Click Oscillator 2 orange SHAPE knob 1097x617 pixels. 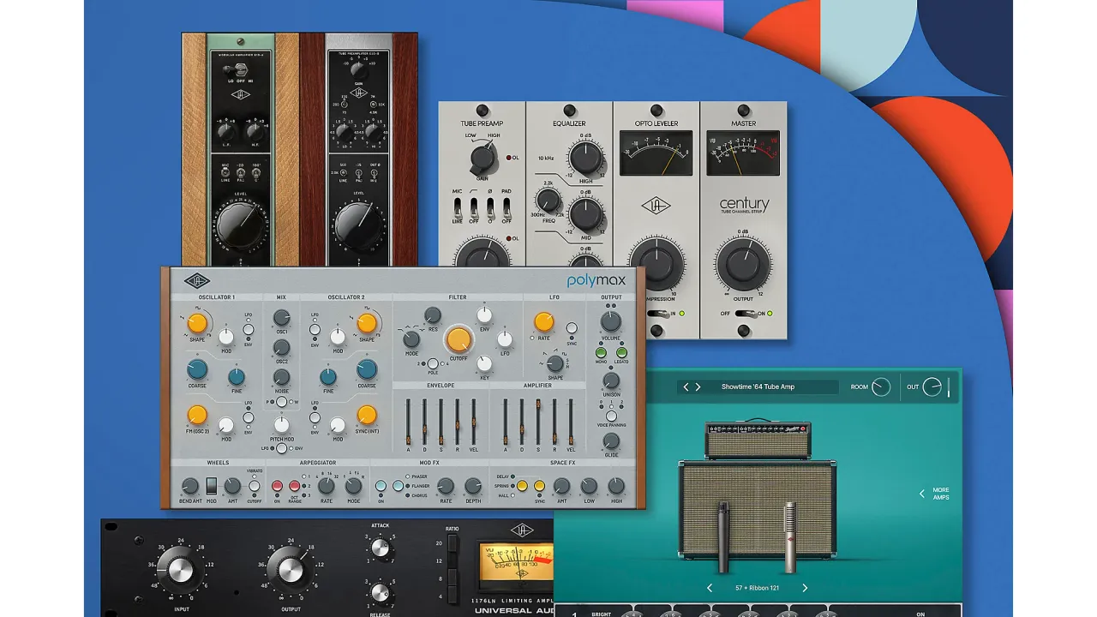(367, 323)
